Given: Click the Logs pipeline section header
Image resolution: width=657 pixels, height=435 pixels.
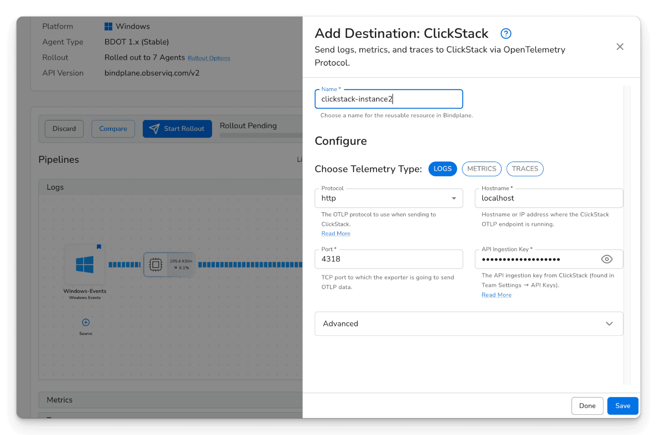Looking at the screenshot, I should click(171, 187).
